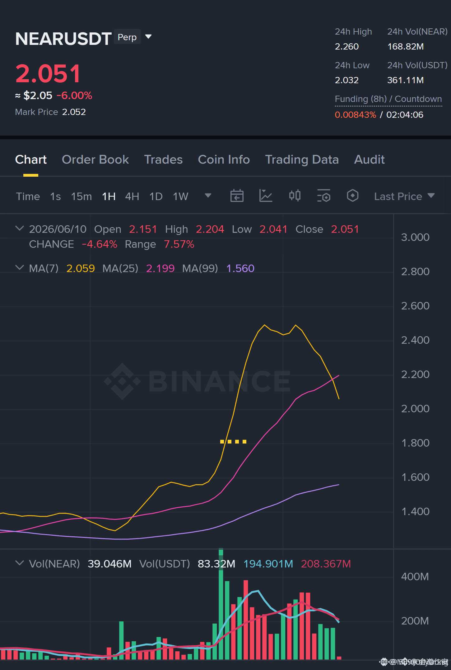Switch chart style with candlestick icon
Image resolution: width=451 pixels, height=670 pixels.
tap(295, 196)
